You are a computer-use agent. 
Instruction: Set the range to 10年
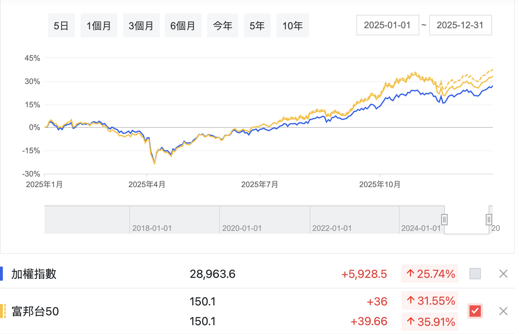pos(292,25)
